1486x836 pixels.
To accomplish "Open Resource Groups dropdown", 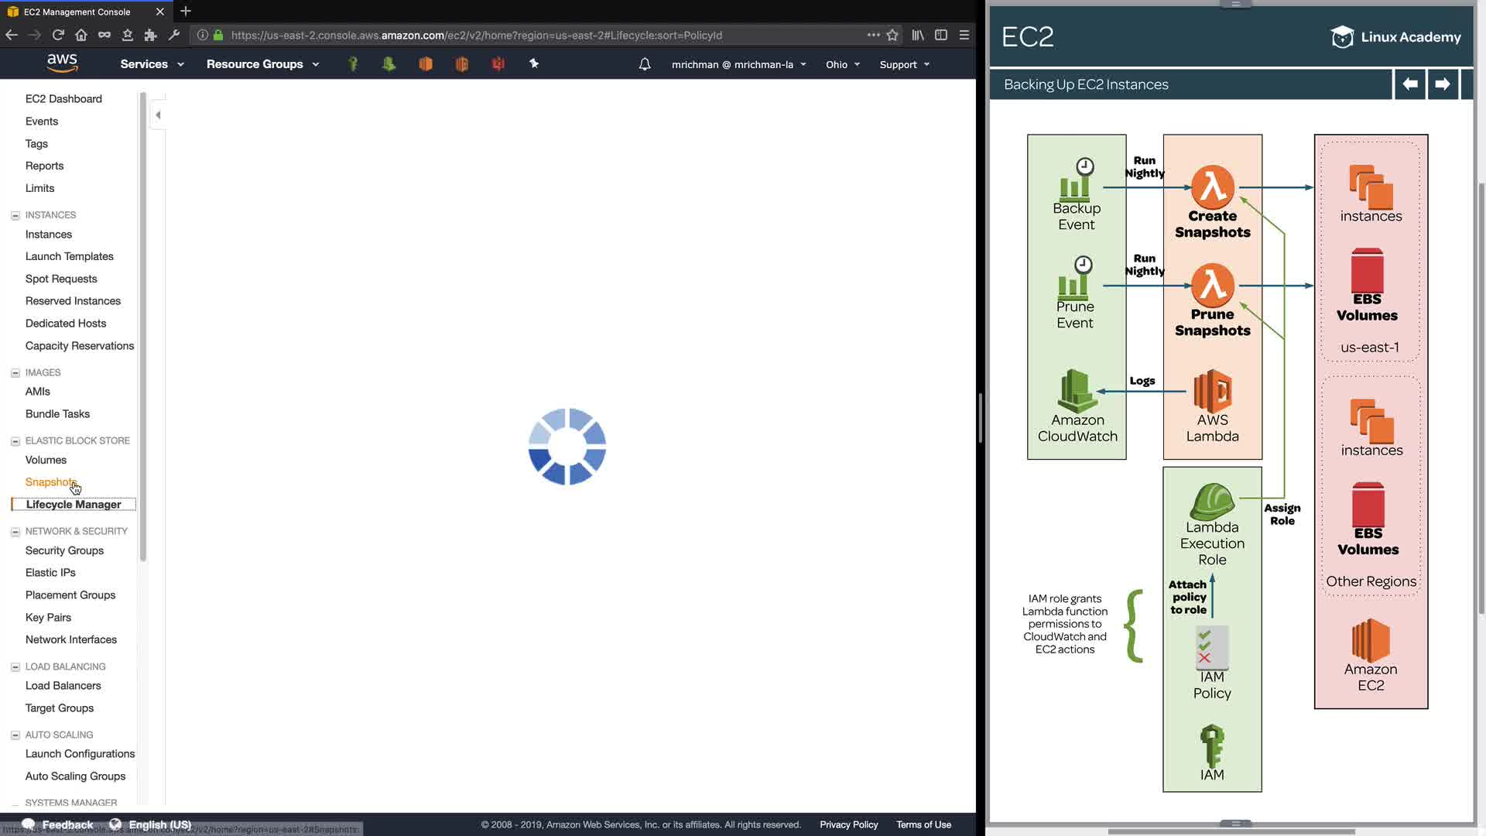I will [x=262, y=64].
